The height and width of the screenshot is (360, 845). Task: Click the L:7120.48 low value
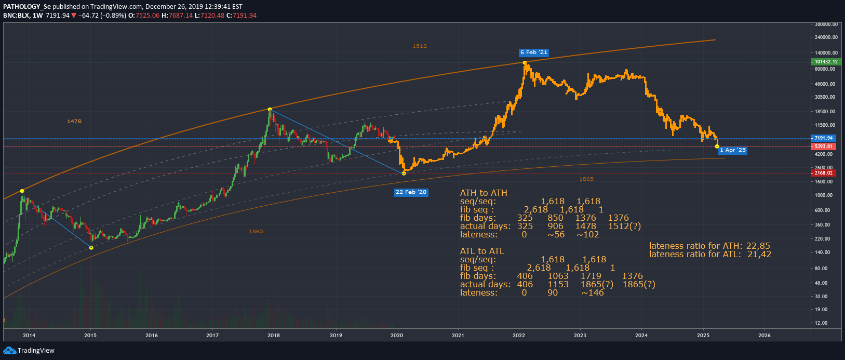(209, 16)
